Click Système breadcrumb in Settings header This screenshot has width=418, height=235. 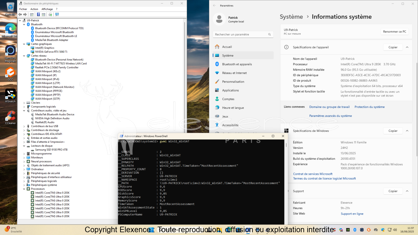(291, 17)
